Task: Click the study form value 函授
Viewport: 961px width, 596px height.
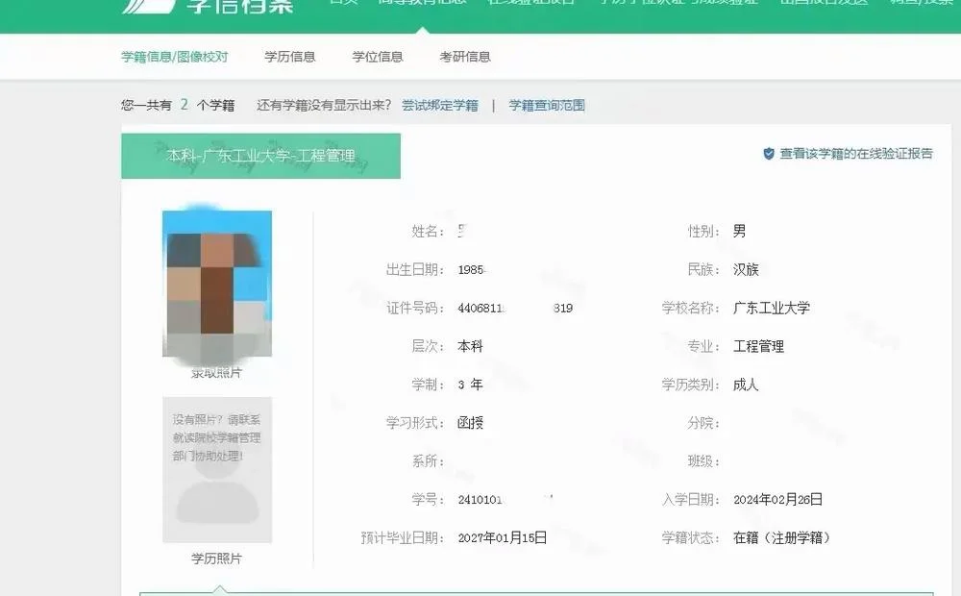Action: coord(470,423)
